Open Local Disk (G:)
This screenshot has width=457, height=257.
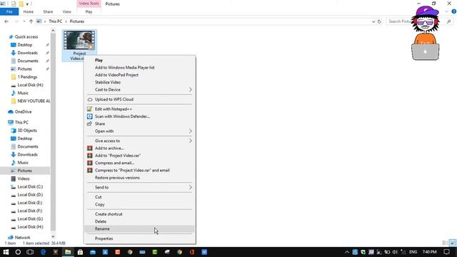[x=30, y=219]
